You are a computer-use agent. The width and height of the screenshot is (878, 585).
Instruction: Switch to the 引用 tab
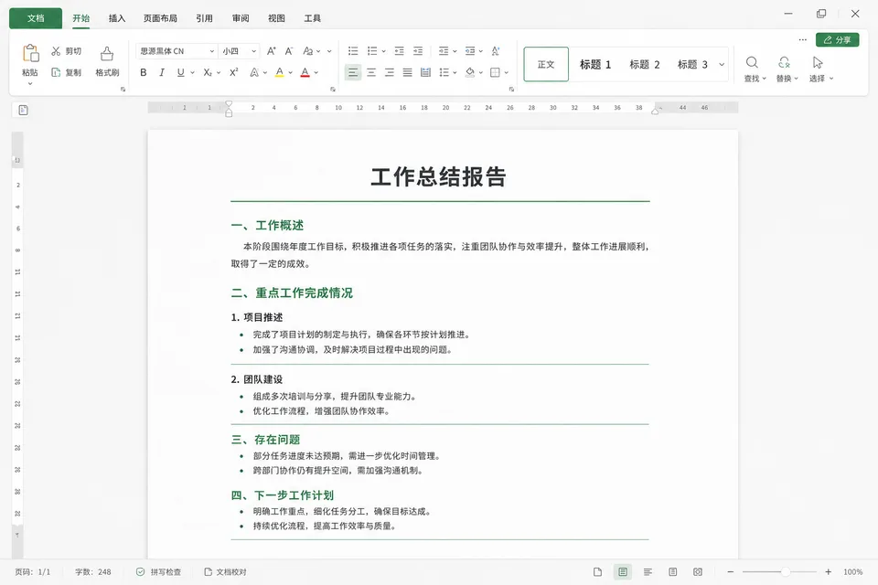click(x=204, y=18)
